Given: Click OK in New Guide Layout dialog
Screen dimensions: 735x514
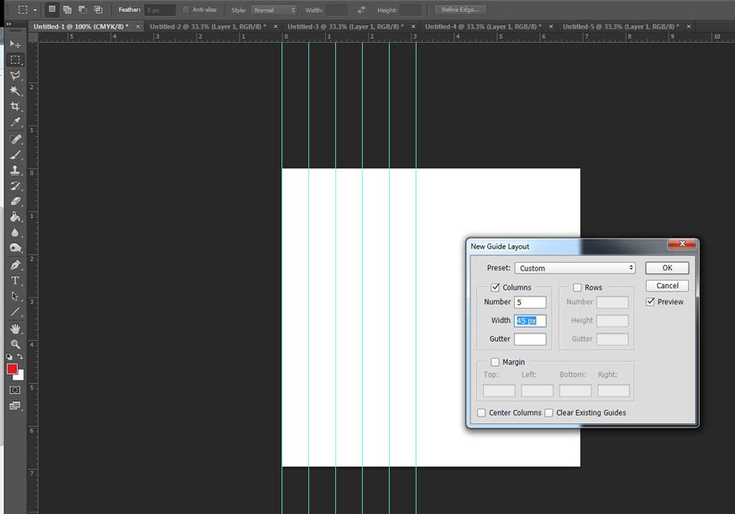Looking at the screenshot, I should (667, 268).
